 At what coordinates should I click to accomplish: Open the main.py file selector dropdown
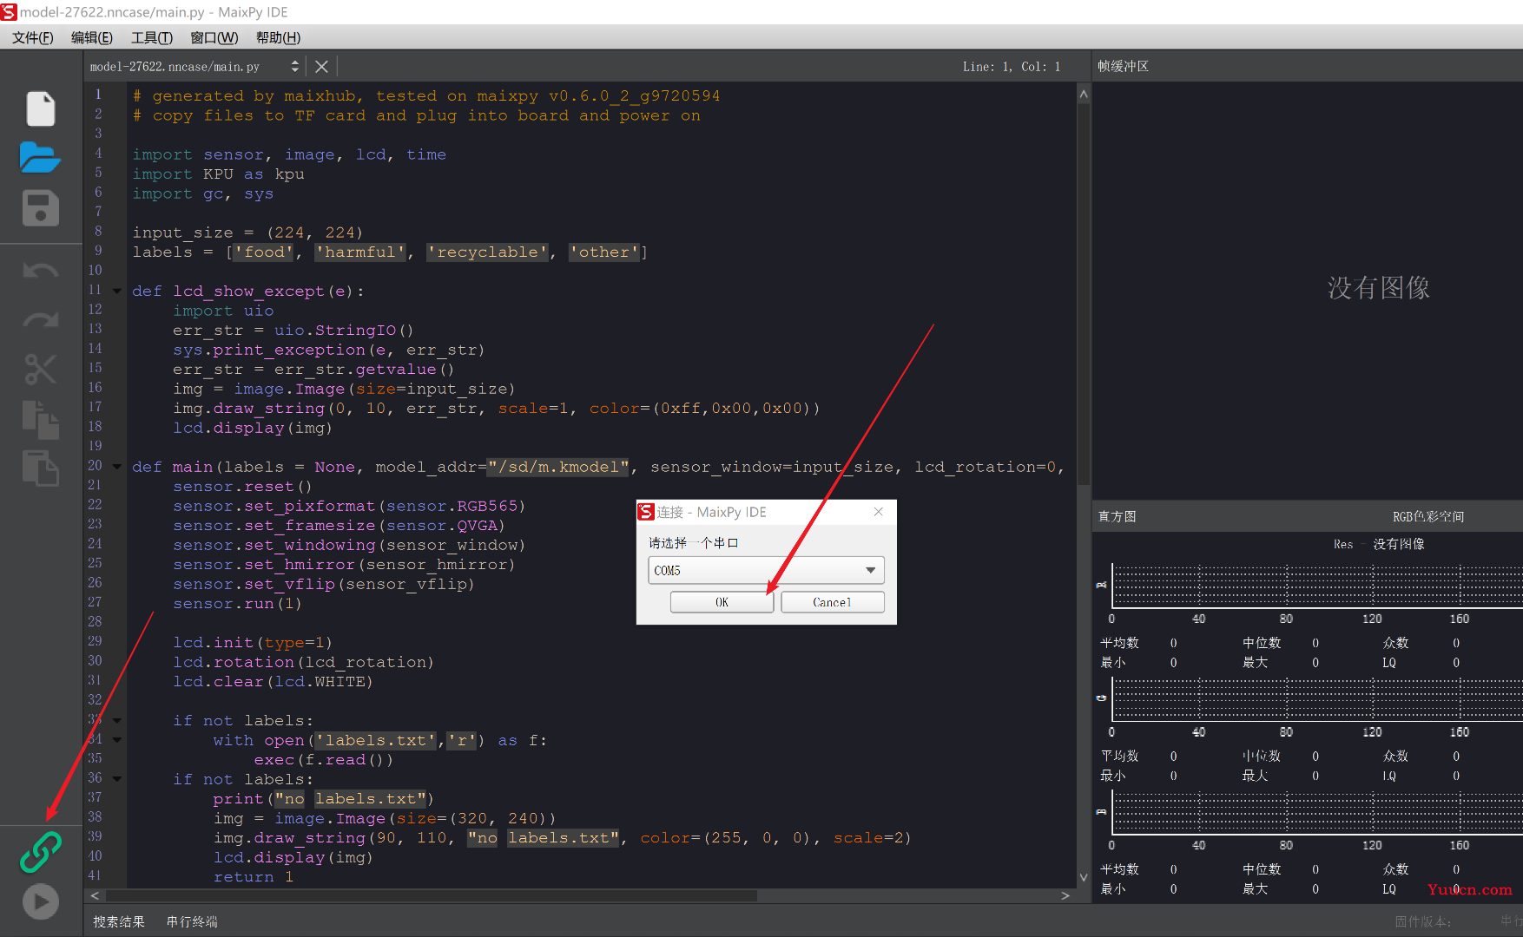[294, 67]
